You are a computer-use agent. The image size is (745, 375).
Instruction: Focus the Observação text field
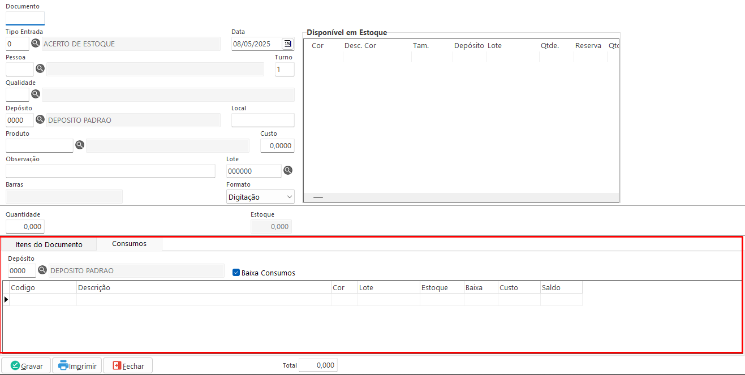pyautogui.click(x=110, y=171)
